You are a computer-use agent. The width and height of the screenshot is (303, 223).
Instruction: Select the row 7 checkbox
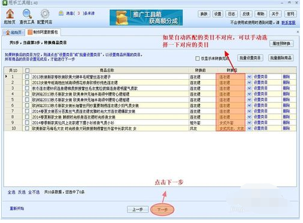pyautogui.click(x=27, y=111)
